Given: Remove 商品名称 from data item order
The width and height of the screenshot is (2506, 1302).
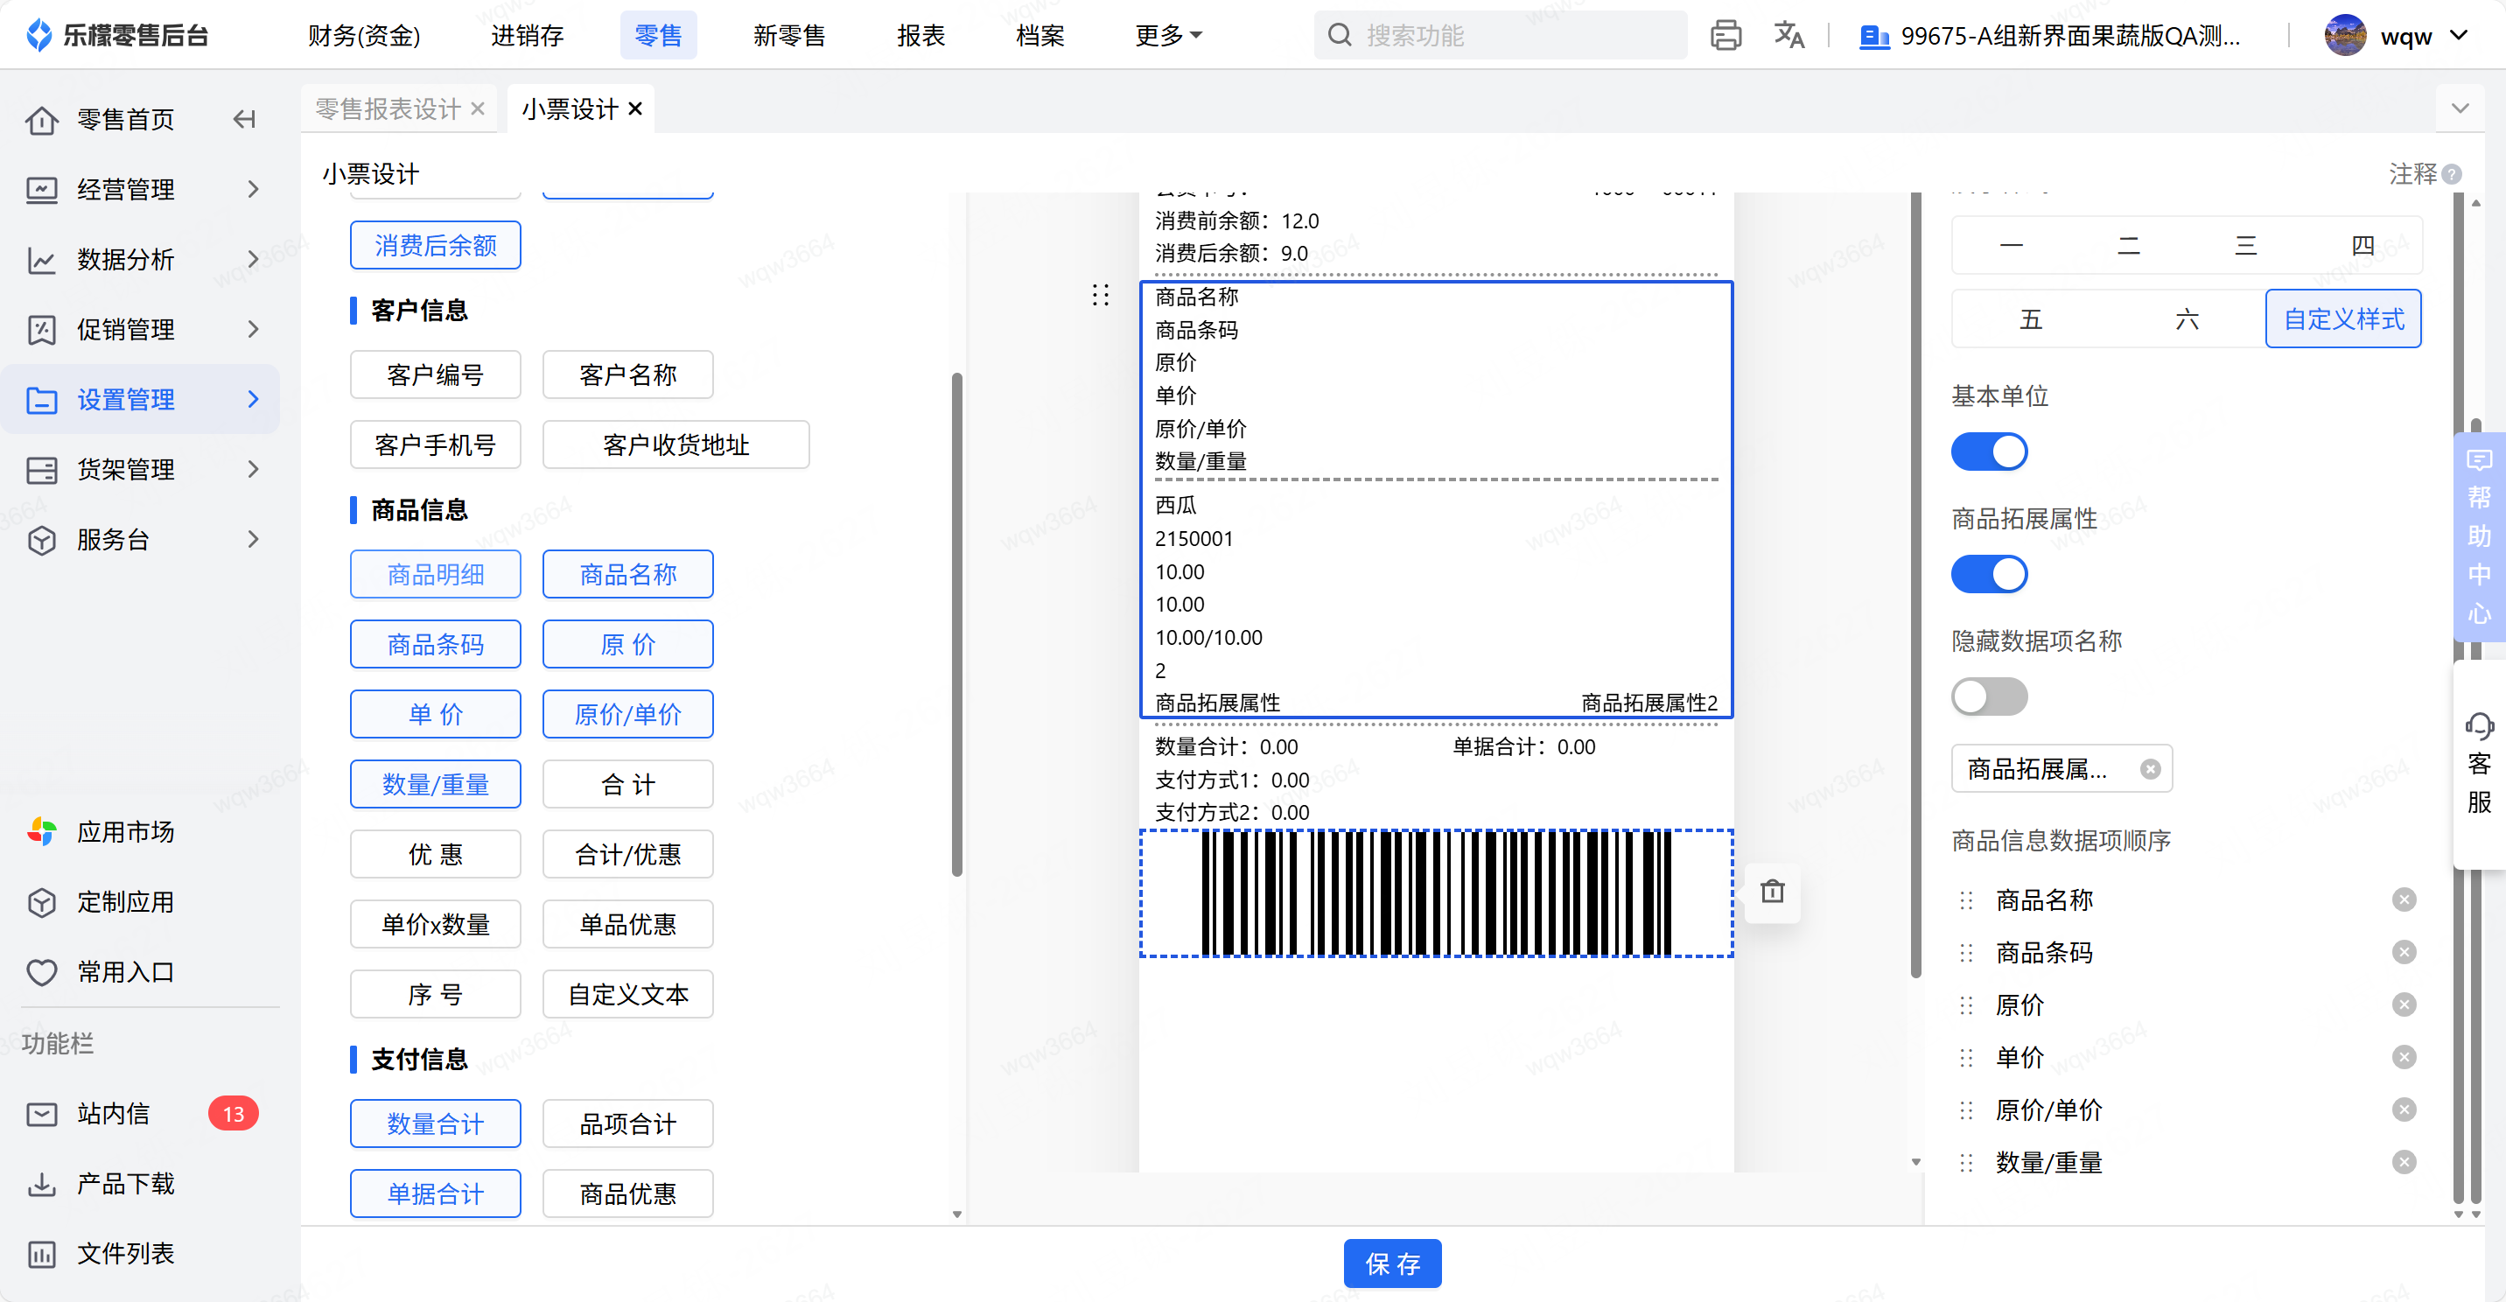Looking at the screenshot, I should [2403, 900].
